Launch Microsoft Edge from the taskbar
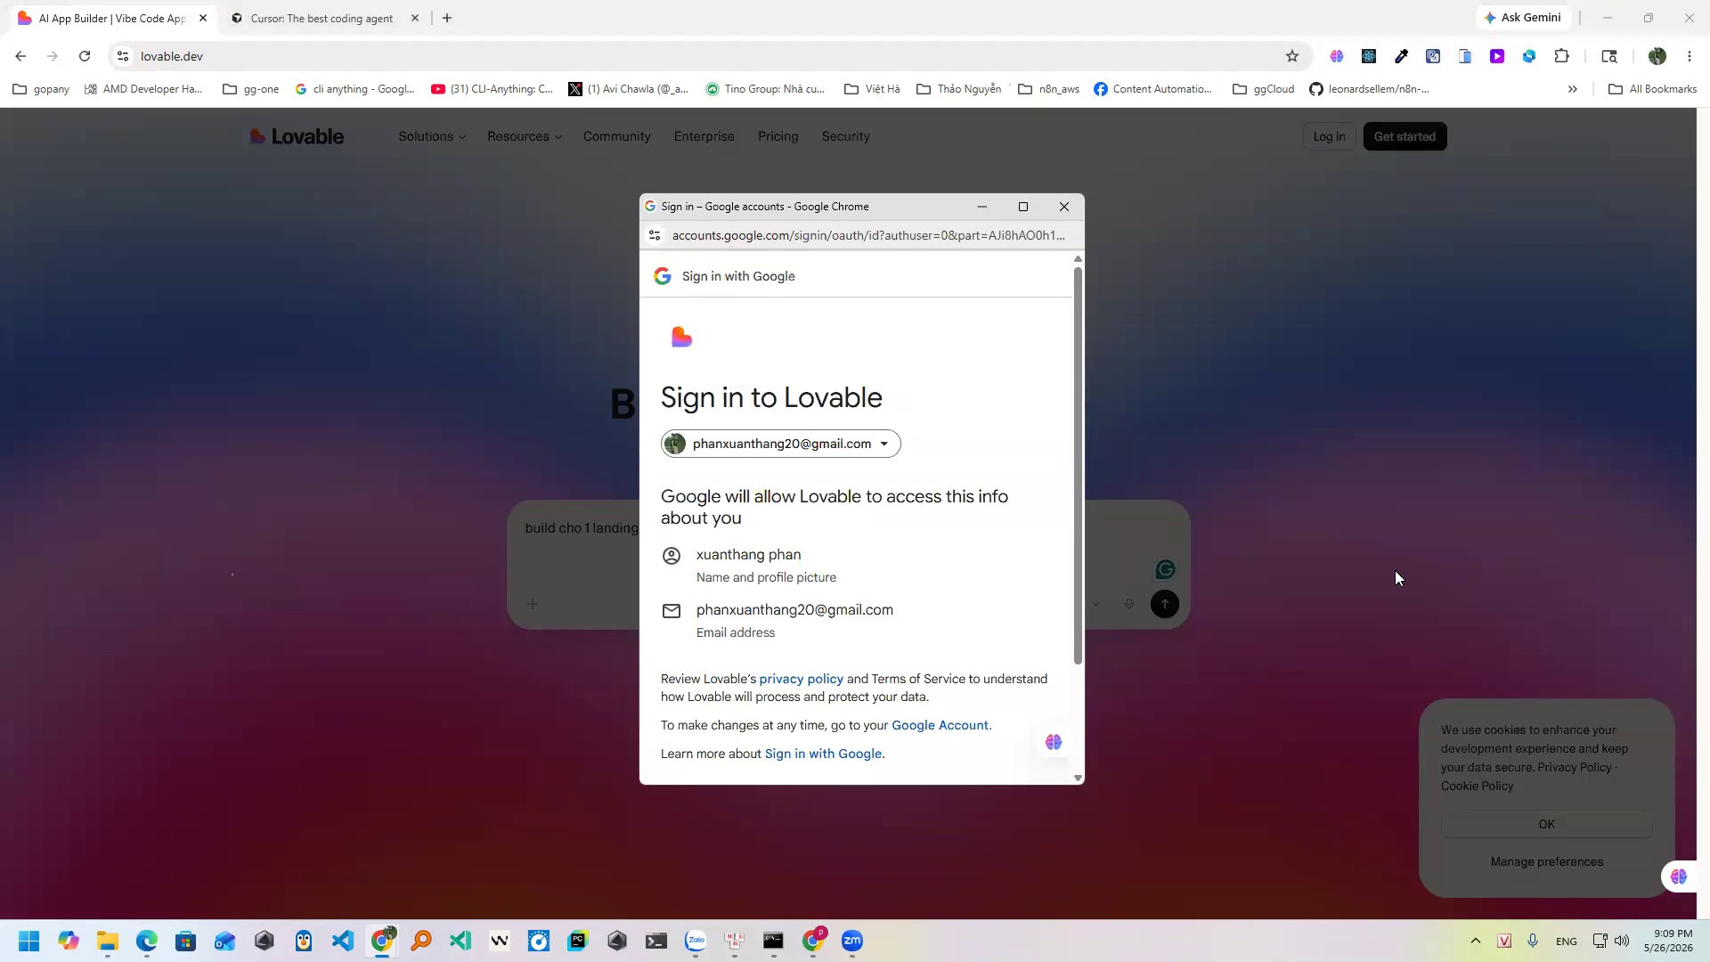Screen dimensions: 1710x962 [147, 941]
